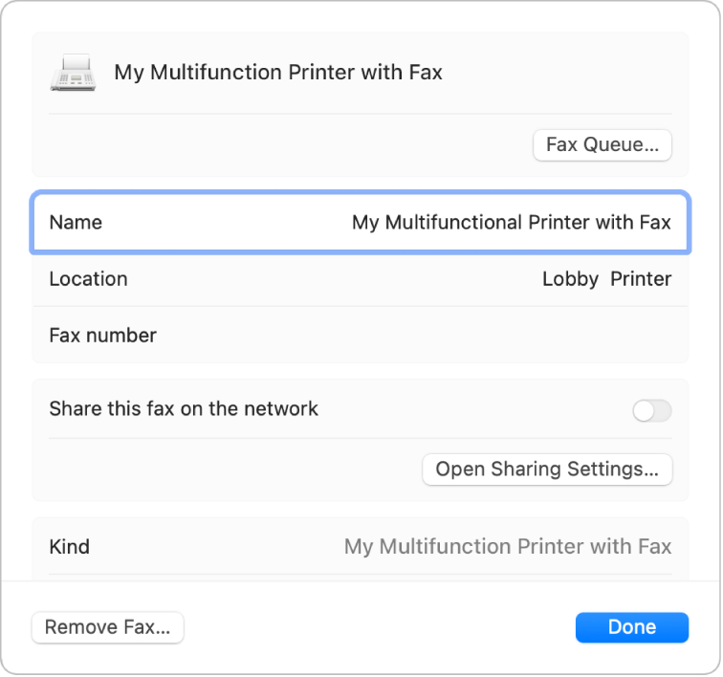Click the word Lobby in Location field
723x677 pixels.
[570, 279]
